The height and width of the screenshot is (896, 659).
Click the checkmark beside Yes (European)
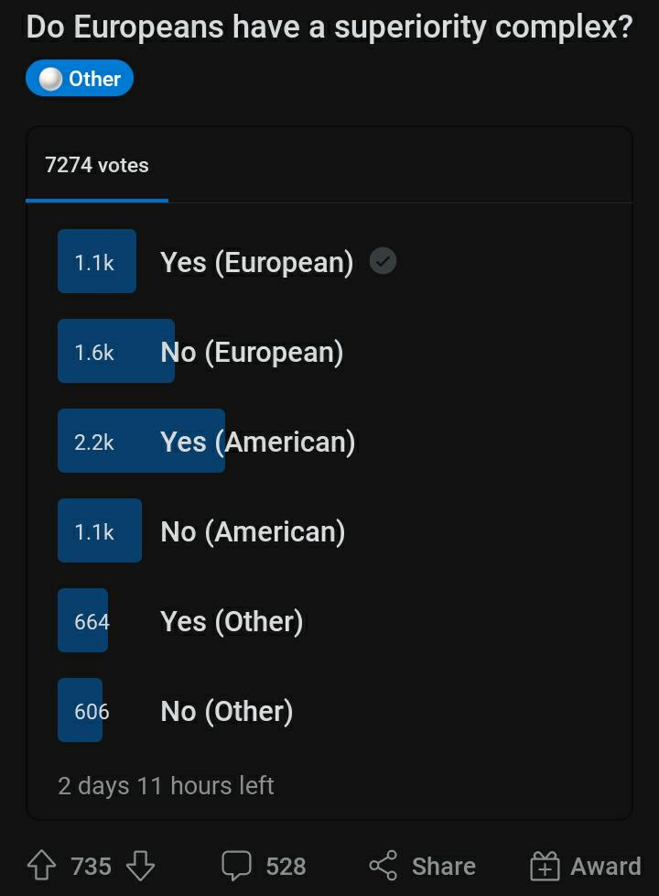(383, 262)
